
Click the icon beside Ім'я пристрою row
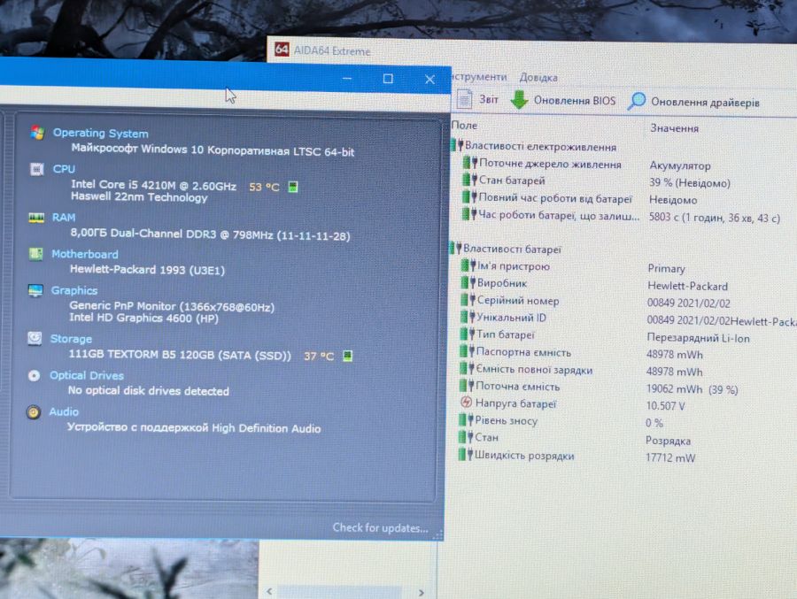click(468, 265)
